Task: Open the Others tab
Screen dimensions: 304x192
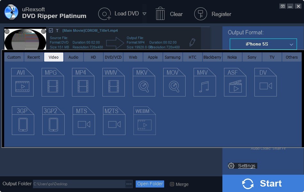Action: pyautogui.click(x=292, y=57)
